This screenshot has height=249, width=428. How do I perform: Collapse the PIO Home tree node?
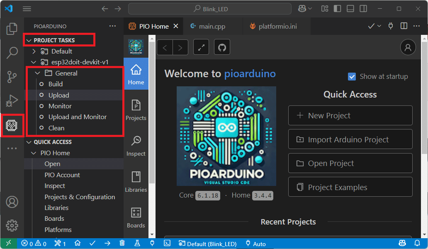(x=34, y=153)
